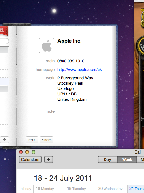This screenshot has width=144, height=193.
Task: Switch iCal to Week view
Action: (127, 160)
